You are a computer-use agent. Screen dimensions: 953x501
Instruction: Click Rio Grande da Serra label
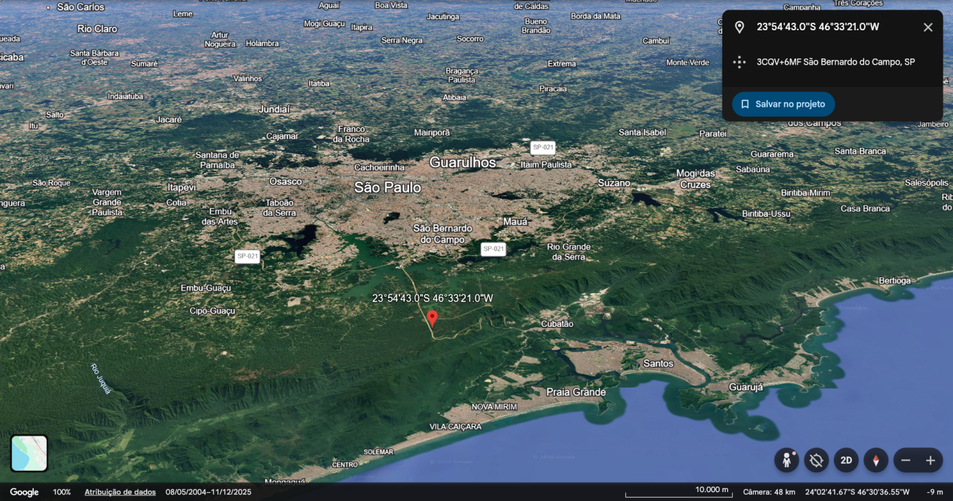(x=569, y=252)
